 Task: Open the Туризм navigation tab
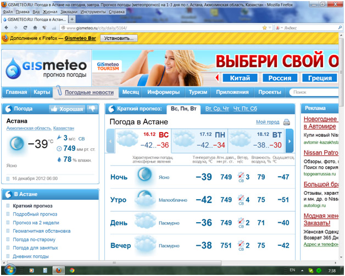[x=198, y=92]
